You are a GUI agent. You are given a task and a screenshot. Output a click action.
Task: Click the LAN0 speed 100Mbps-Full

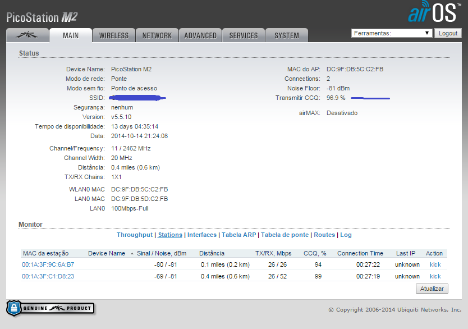(x=130, y=209)
